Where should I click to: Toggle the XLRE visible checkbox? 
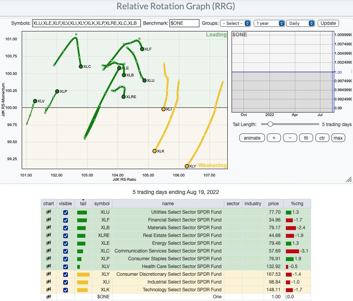pyautogui.click(x=65, y=235)
